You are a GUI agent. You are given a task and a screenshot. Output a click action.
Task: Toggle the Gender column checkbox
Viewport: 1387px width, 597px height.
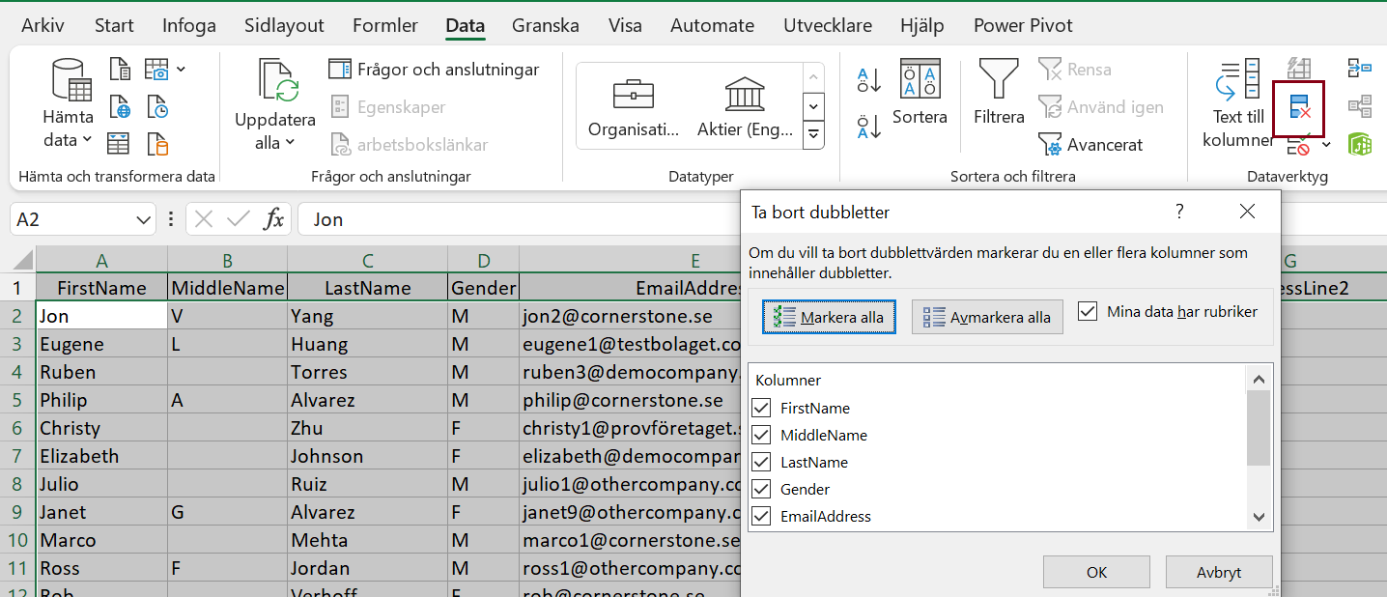click(761, 489)
